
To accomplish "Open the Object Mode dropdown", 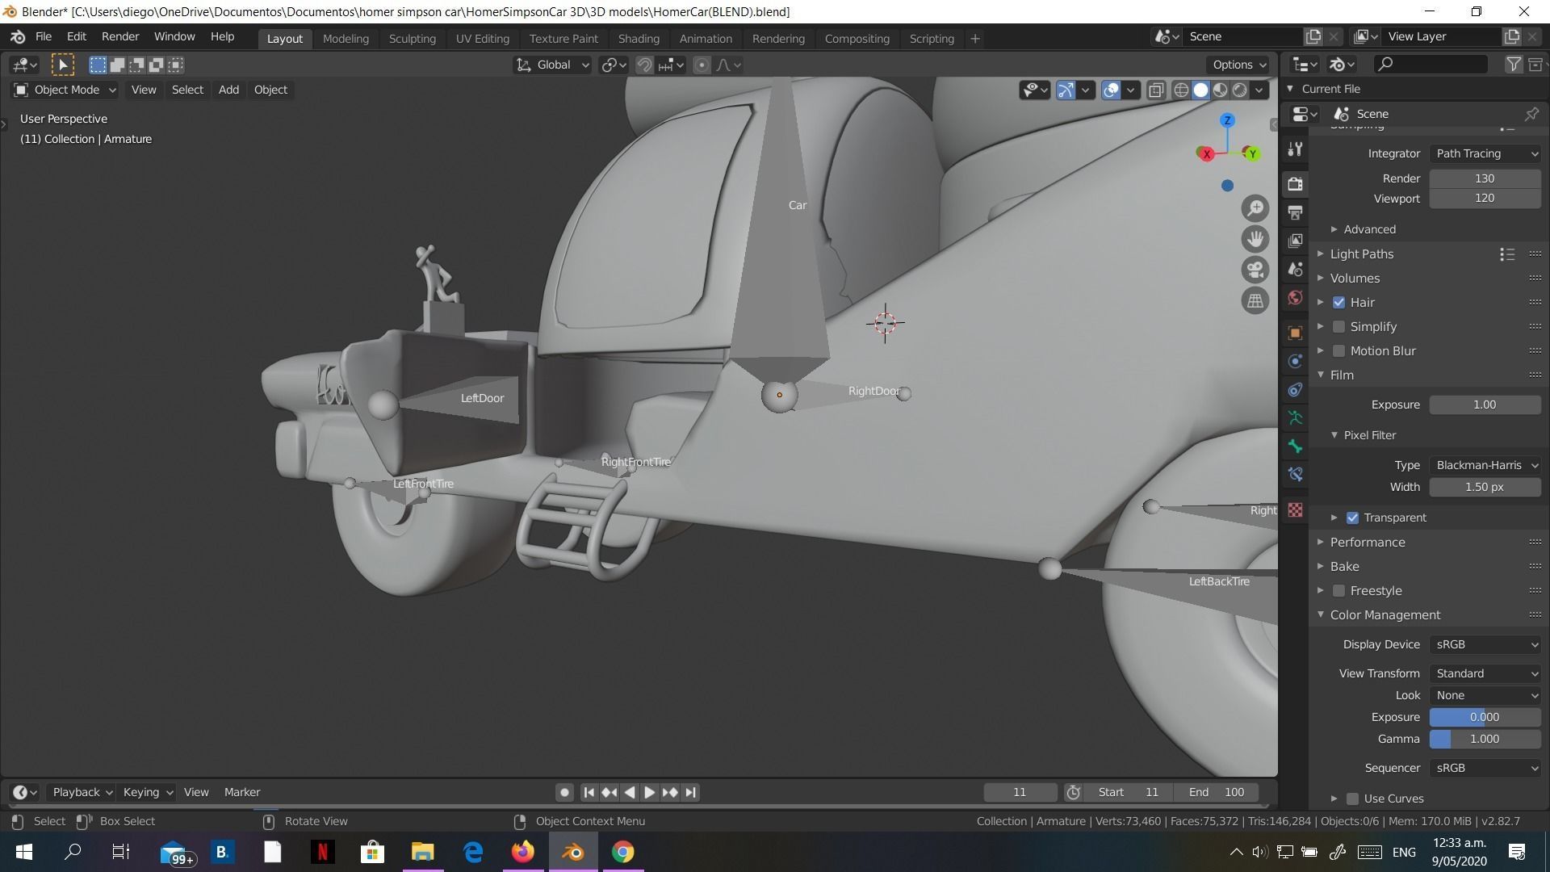I will [x=65, y=90].
